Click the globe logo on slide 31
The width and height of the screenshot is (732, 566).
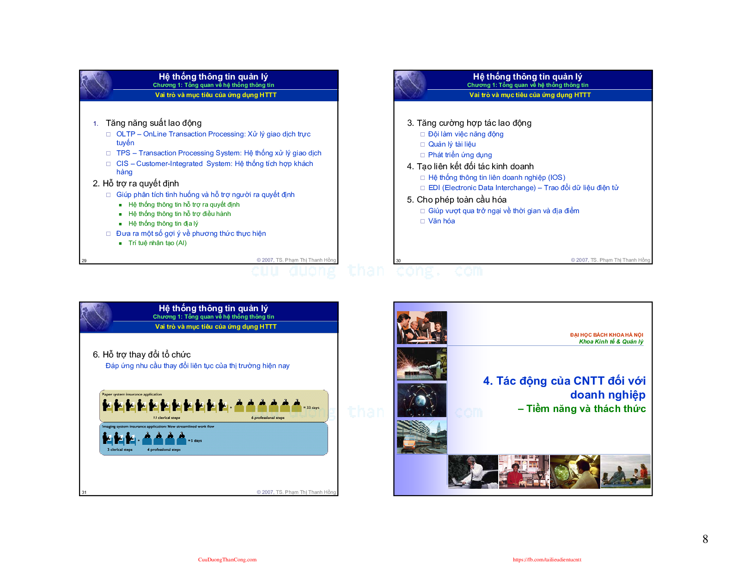pos(96,317)
